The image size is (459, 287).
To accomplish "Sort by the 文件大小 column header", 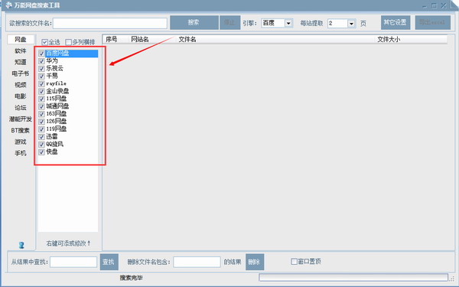I will pyautogui.click(x=389, y=40).
